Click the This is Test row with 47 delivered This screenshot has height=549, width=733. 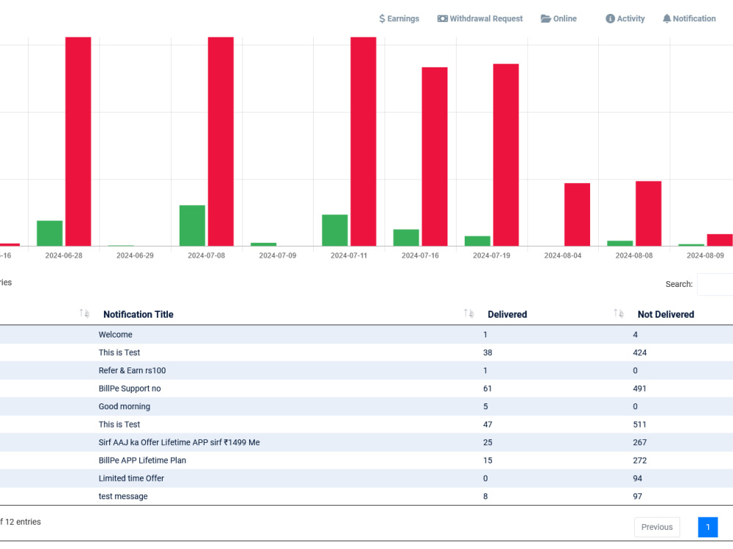366,425
